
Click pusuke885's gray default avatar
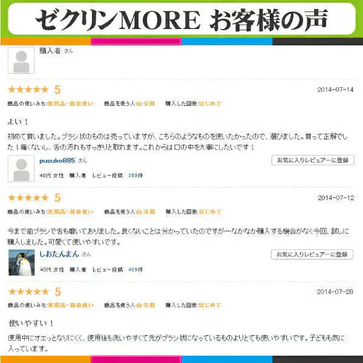tap(21, 169)
